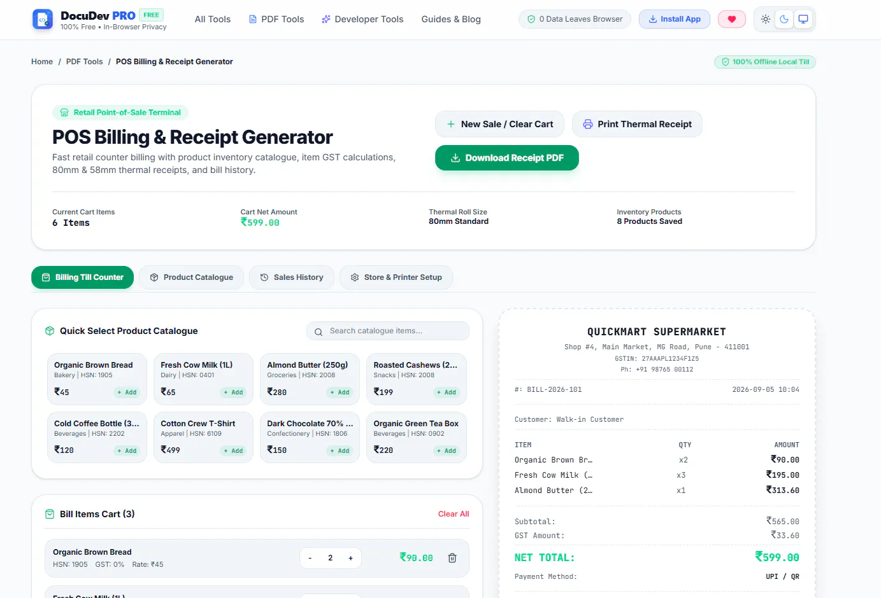Screen dimensions: 881x598
Task: Click the FREE badge near logo
Action: tap(152, 15)
